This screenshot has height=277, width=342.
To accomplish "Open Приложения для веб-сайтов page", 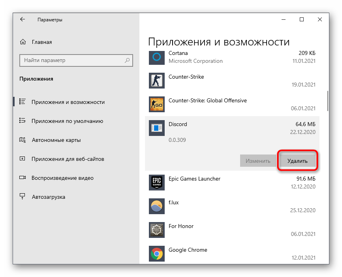I will coord(68,159).
